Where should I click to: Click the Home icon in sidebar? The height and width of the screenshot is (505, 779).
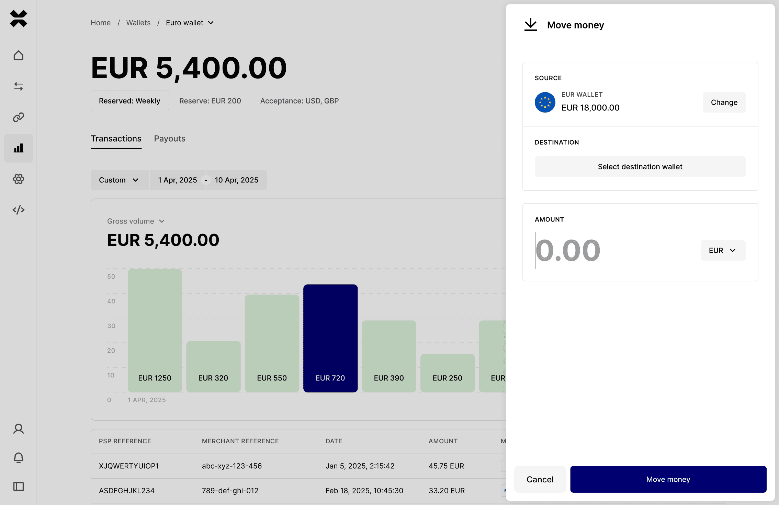pos(19,56)
